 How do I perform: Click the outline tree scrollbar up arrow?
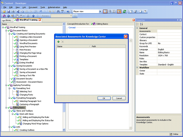pyautogui.click(x=64, y=24)
